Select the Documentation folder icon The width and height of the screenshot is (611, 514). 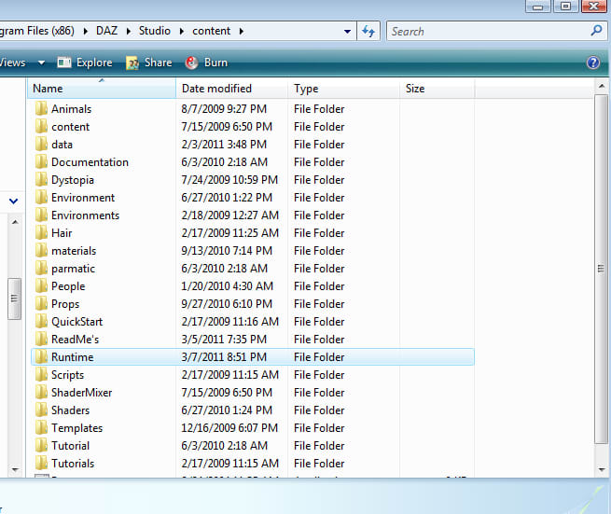(41, 162)
